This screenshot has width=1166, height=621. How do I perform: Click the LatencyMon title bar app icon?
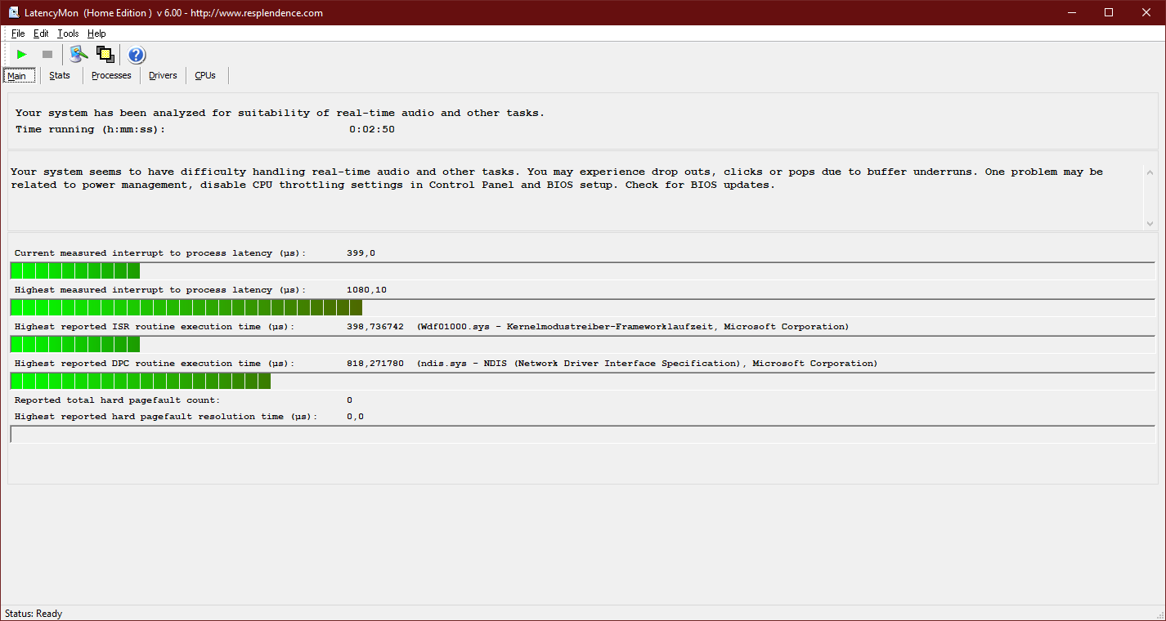click(x=14, y=12)
